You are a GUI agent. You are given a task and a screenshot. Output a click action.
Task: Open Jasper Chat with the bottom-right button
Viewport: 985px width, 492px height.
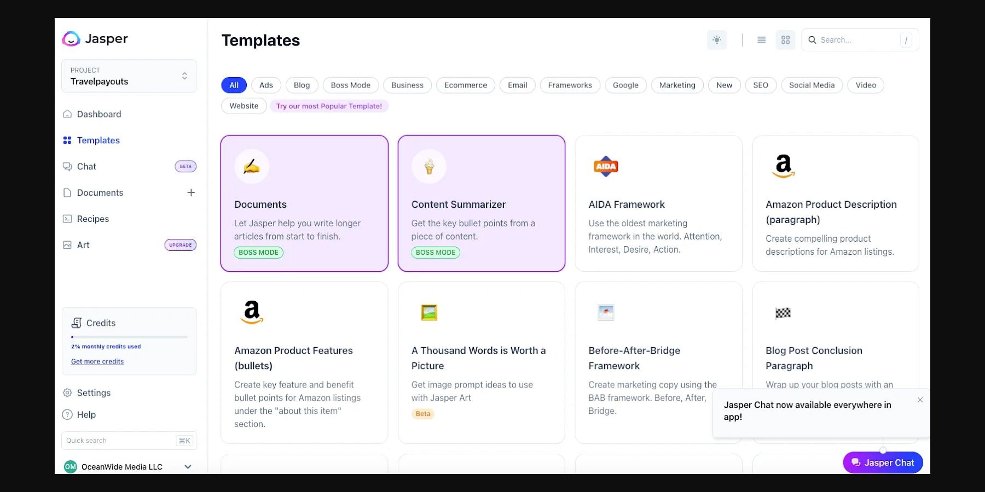[x=882, y=462]
